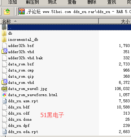The image size is (131, 137).
Task: Click the 测试 toolbar button
Action: pyautogui.click(x=52, y=2)
